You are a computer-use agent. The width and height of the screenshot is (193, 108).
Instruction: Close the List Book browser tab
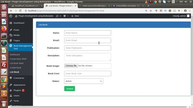pyautogui.click(x=75, y=6)
